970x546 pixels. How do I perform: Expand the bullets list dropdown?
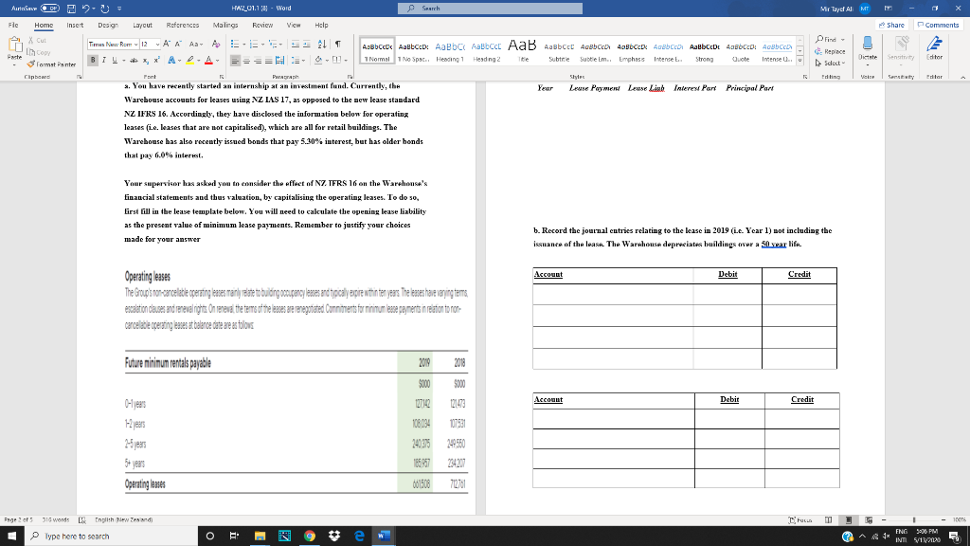tap(243, 44)
